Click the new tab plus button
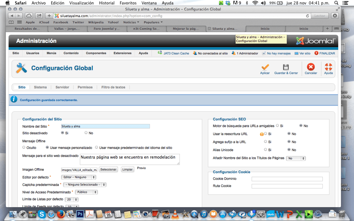Screen dimensions: 354x221 click(327, 29)
